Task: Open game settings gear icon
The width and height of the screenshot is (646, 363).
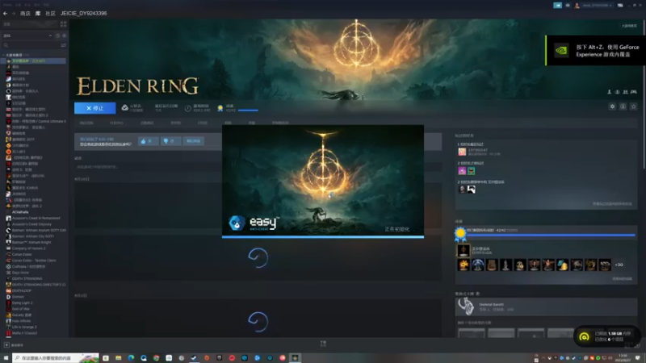Action: click(612, 106)
